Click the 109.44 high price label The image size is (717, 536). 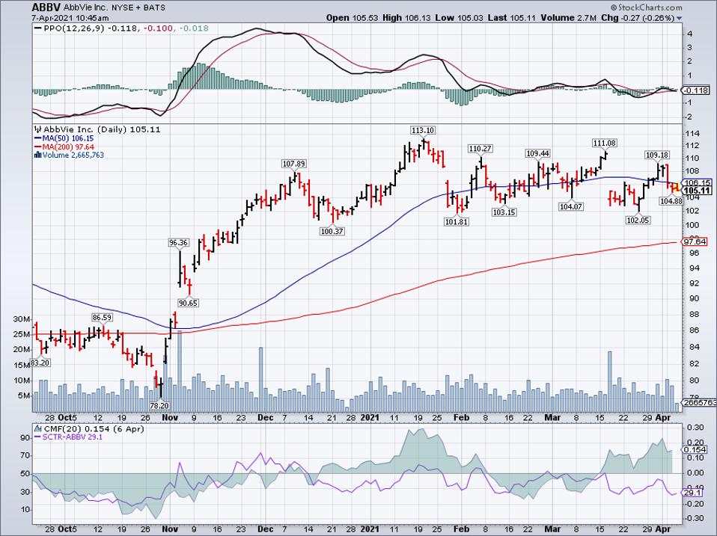coord(537,153)
